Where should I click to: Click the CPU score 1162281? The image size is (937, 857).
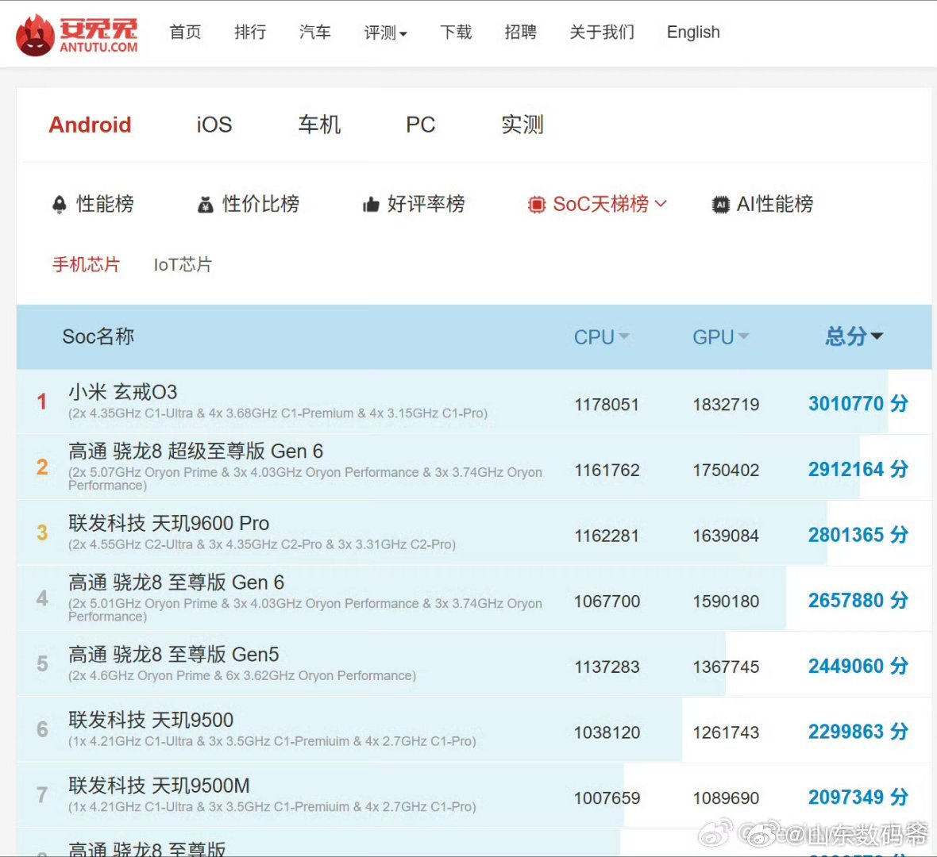click(x=607, y=536)
